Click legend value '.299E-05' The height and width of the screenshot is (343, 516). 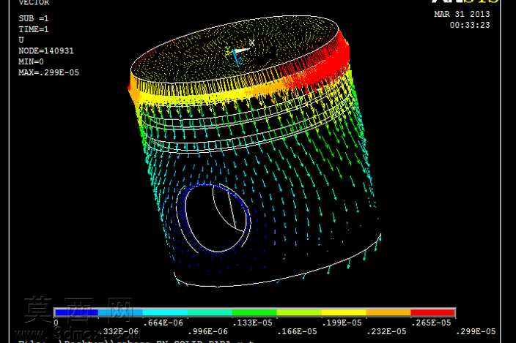coord(476,331)
